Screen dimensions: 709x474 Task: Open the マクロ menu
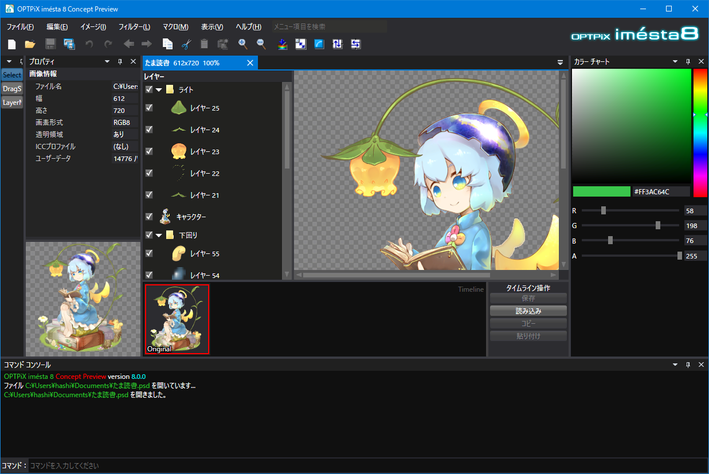pos(175,27)
